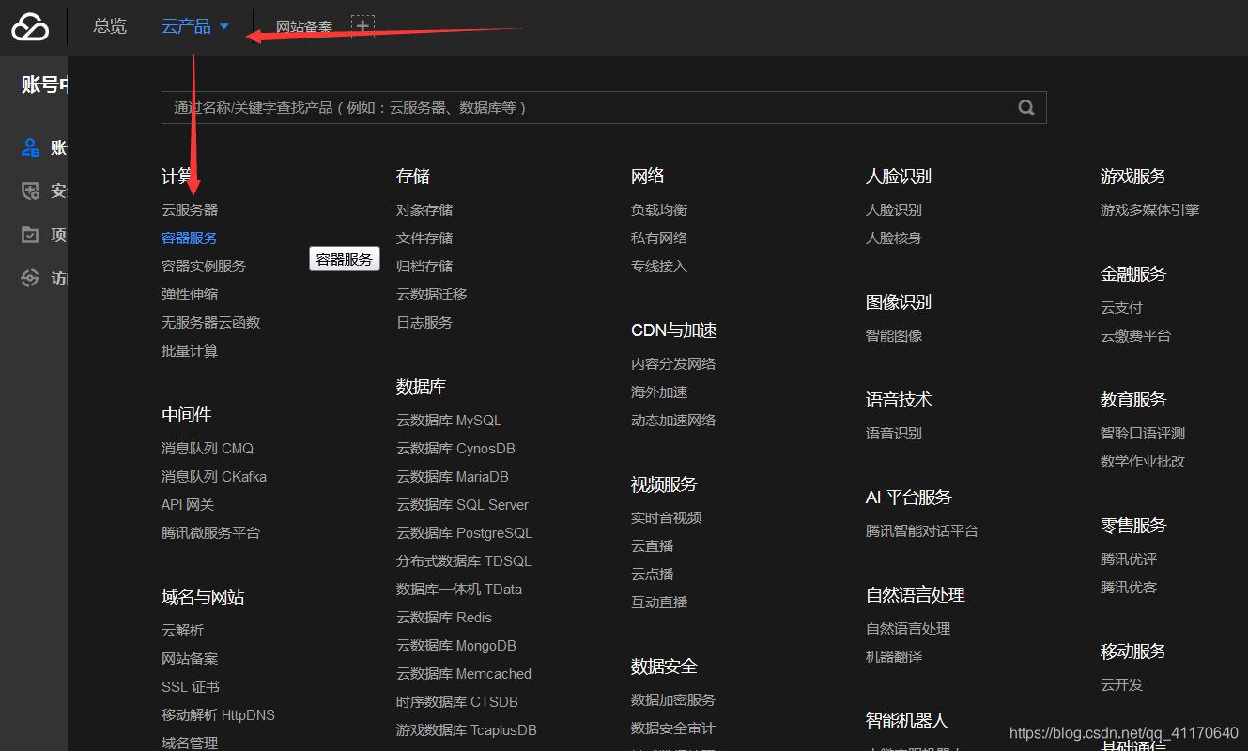Open 日志服务
This screenshot has width=1248, height=751.
coord(424,323)
